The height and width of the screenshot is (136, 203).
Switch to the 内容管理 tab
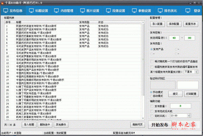click(x=64, y=11)
